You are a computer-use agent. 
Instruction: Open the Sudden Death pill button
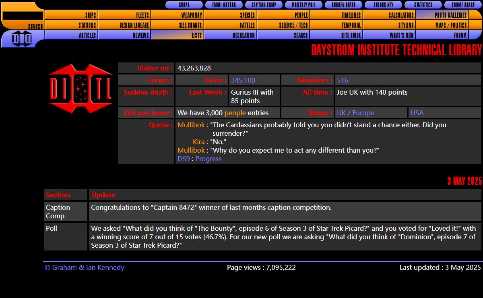(343, 5)
